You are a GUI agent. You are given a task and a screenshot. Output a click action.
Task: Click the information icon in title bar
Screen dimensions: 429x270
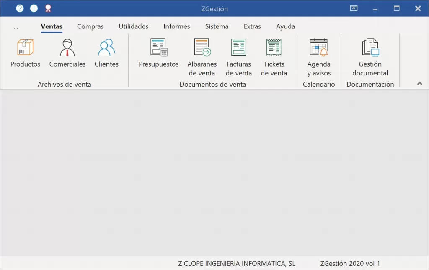34,8
